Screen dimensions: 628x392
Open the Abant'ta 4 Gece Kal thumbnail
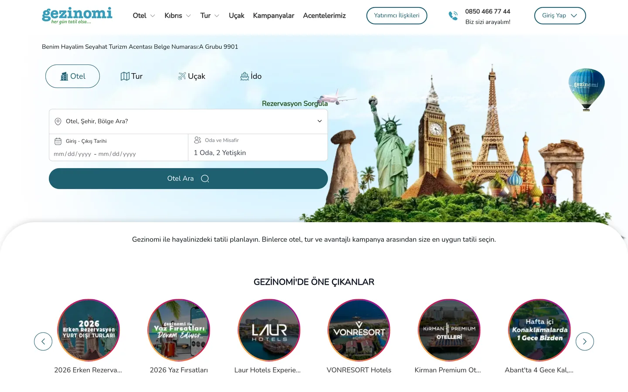539,330
